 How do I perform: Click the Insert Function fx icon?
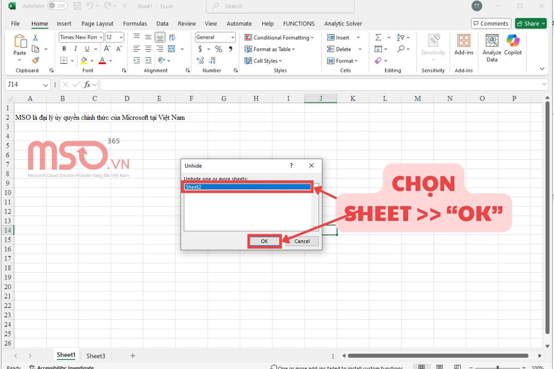click(x=87, y=85)
